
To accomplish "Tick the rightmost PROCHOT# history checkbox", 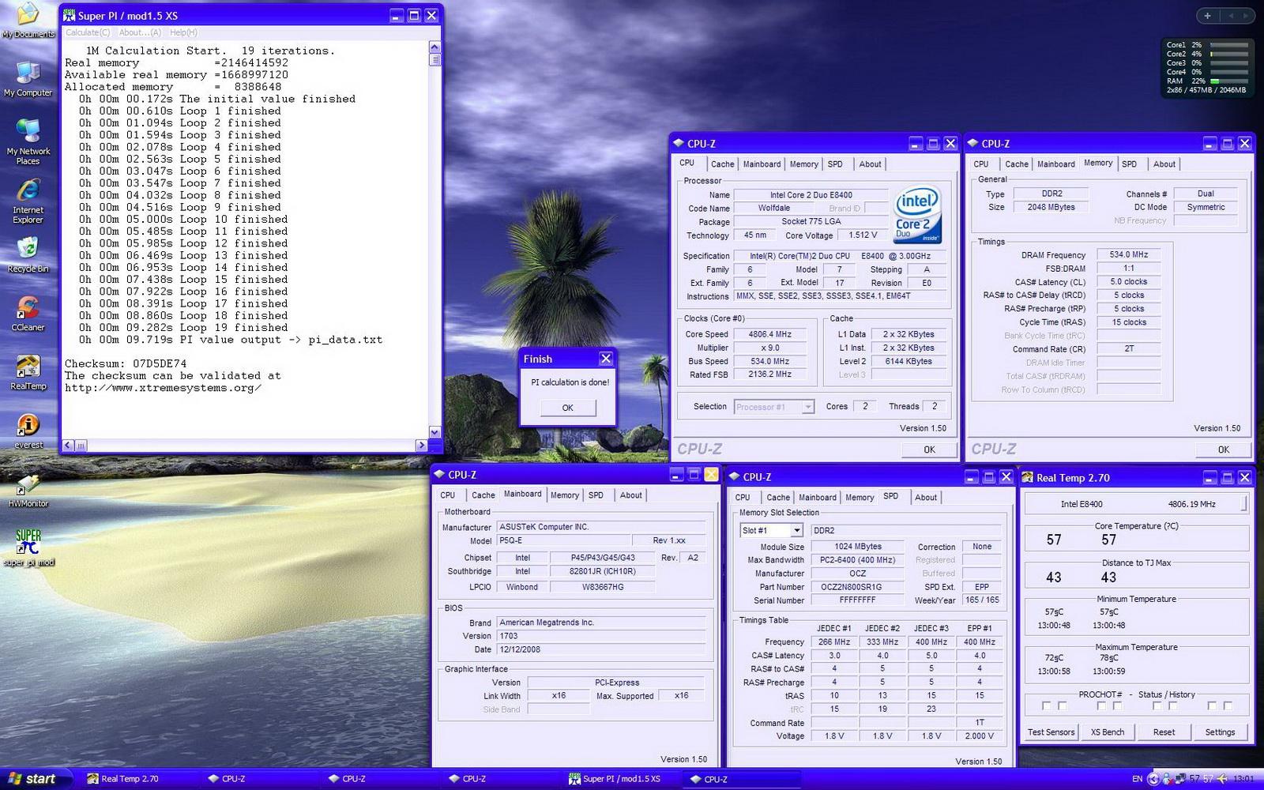I will click(1228, 705).
